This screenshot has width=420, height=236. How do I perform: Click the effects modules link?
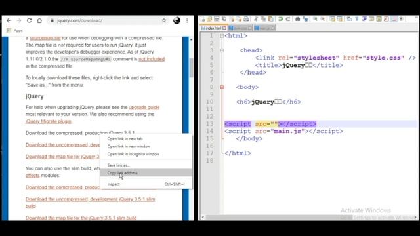32,176
